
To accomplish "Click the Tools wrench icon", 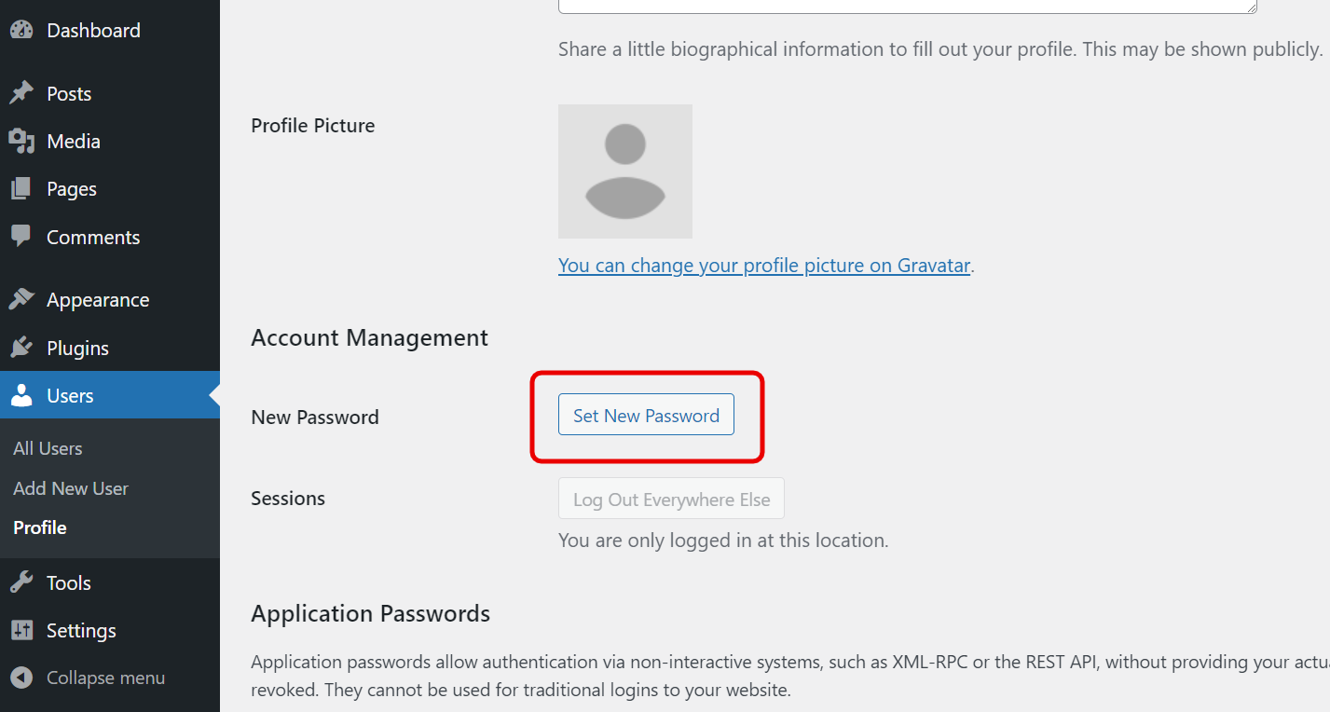I will click(x=21, y=582).
